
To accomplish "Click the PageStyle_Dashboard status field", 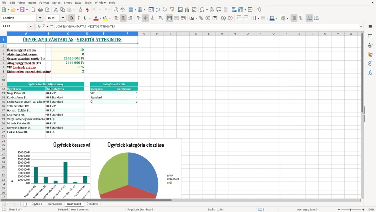I will coord(140,209).
